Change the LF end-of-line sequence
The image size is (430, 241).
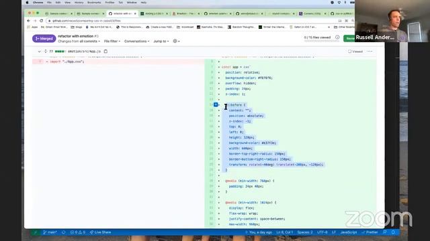click(x=334, y=232)
